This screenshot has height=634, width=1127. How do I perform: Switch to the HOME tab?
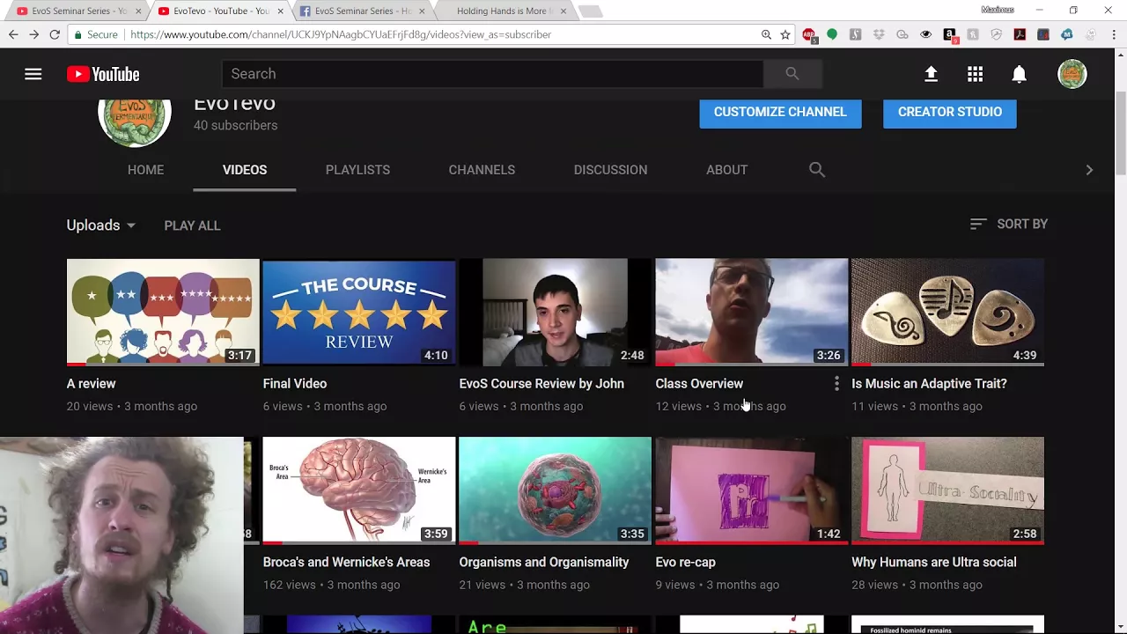coord(145,170)
